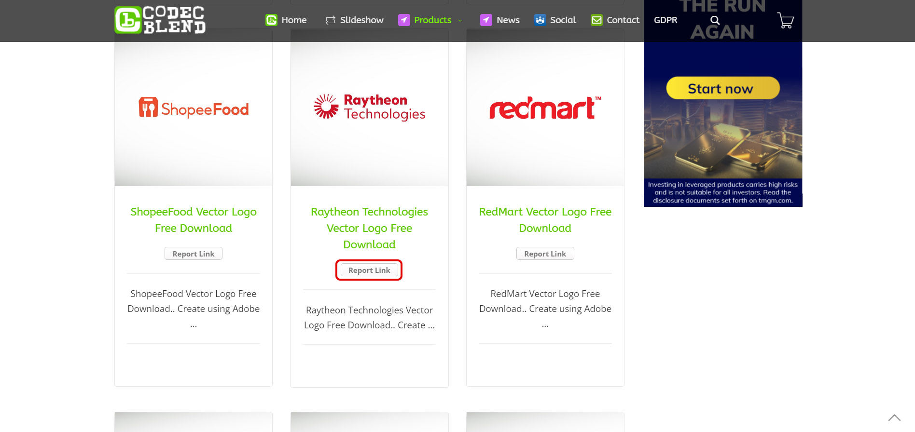Image resolution: width=915 pixels, height=432 pixels.
Task: Open RedMart Vector Logo Free Download link
Action: [545, 220]
